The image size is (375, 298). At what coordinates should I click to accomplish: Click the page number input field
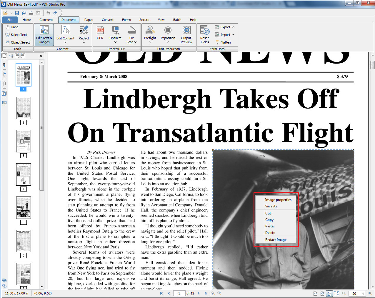coord(179,293)
